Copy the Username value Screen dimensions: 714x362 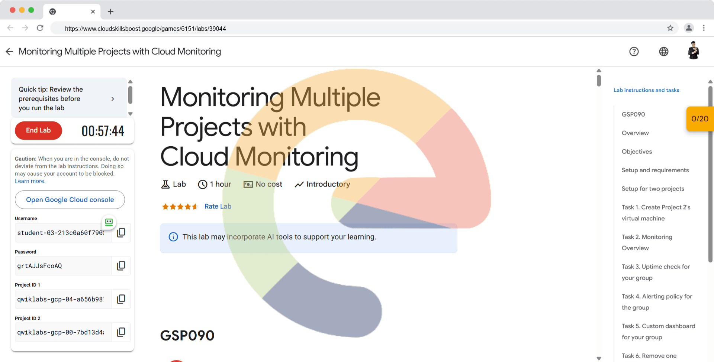121,233
